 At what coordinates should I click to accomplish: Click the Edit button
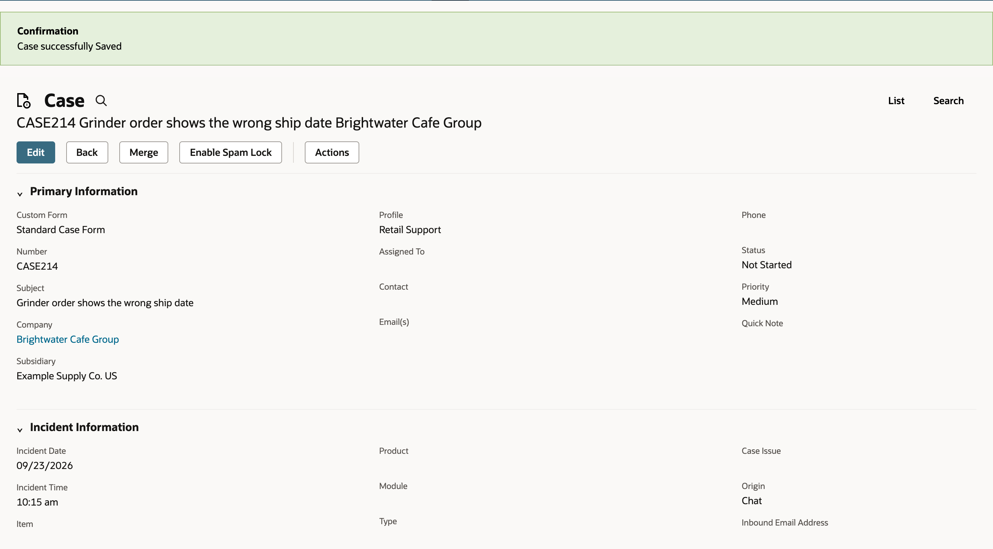(x=36, y=152)
